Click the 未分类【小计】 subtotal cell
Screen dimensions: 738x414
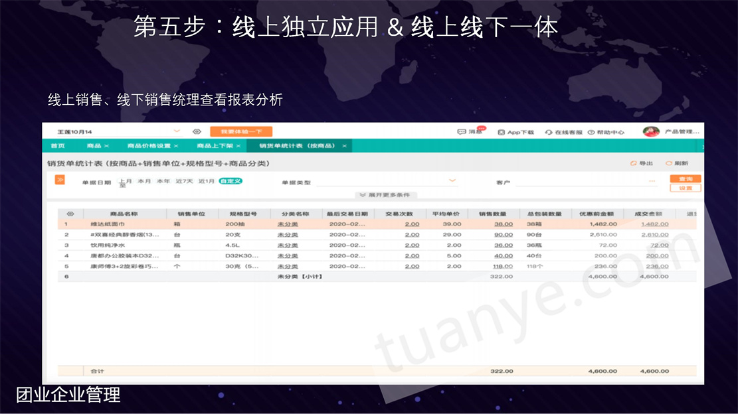(x=300, y=276)
